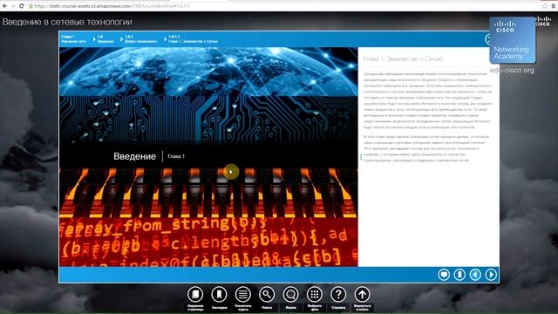Click the comment bubble icon in blue footer
The image size is (558, 314).
(444, 275)
